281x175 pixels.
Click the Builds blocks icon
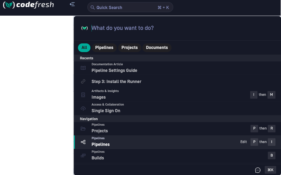[x=83, y=156]
